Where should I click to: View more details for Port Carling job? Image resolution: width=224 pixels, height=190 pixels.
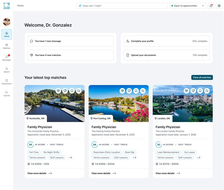click(104, 173)
